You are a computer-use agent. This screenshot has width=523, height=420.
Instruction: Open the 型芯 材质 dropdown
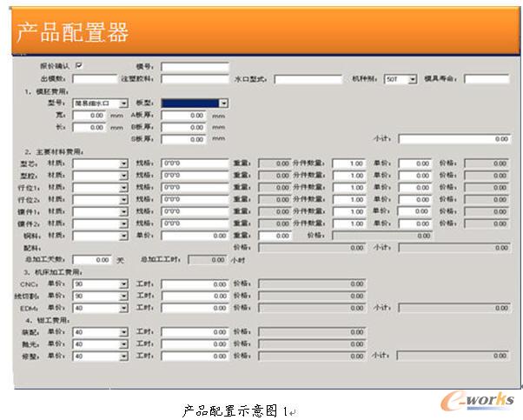tap(123, 163)
